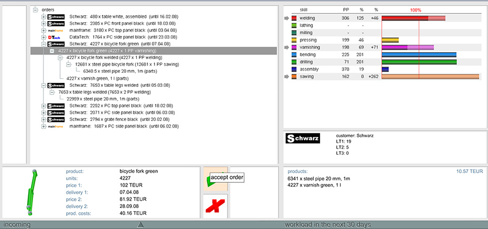Expand the Schwarz table white assembled order
Viewport: 488px width, 229px height.
click(x=44, y=17)
